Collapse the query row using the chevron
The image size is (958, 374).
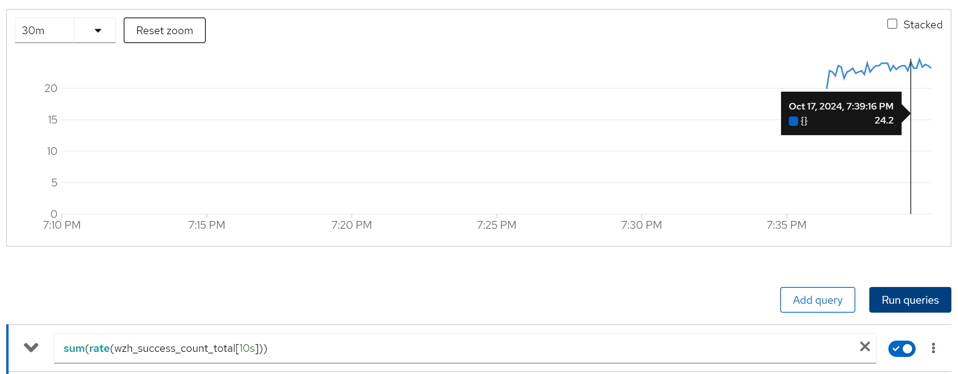coord(31,347)
